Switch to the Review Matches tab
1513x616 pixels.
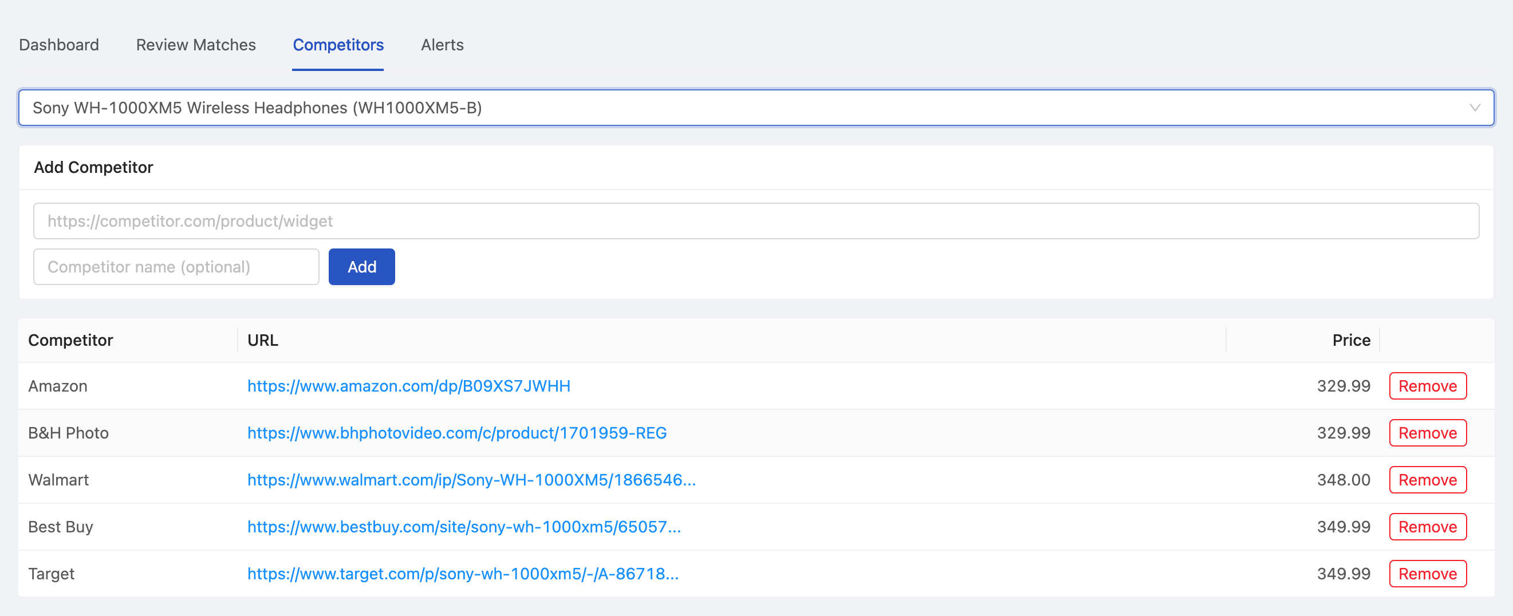(196, 45)
